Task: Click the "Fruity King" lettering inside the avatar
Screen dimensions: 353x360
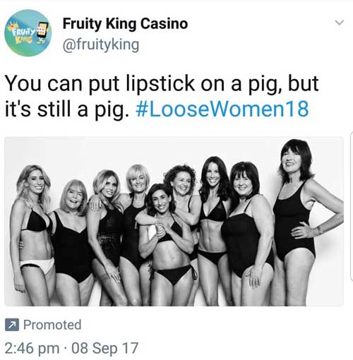Action: tap(23, 35)
